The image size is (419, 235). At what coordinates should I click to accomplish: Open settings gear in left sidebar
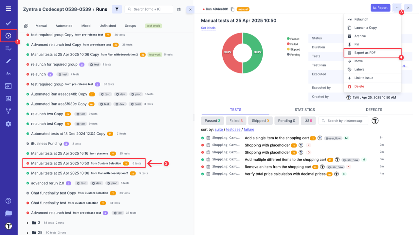tap(9, 124)
